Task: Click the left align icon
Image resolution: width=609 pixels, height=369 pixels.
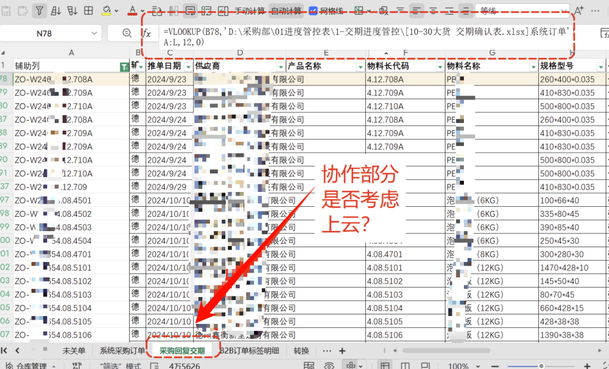Action: (x=417, y=11)
